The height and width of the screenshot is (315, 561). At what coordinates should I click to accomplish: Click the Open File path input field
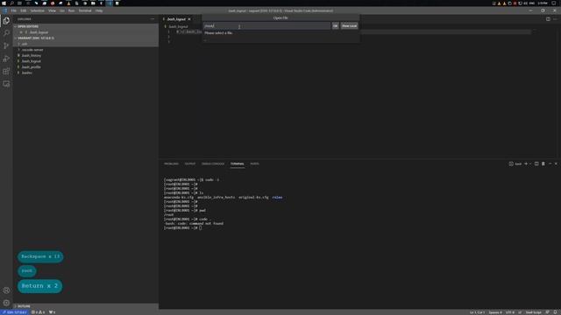tap(266, 25)
